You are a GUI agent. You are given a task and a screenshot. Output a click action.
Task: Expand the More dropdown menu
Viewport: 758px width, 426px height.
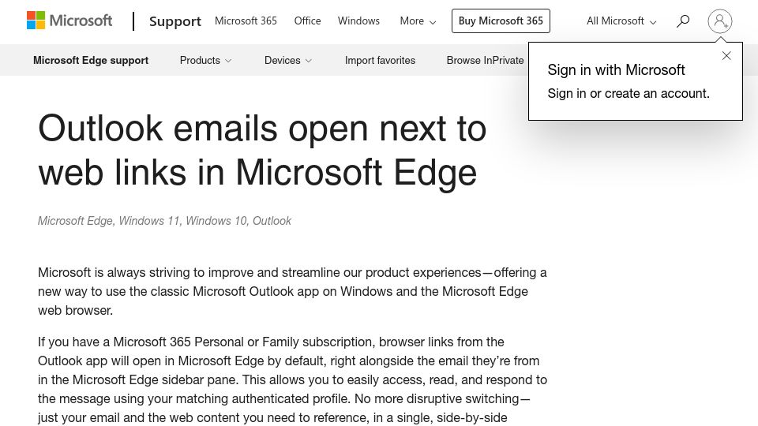click(418, 21)
